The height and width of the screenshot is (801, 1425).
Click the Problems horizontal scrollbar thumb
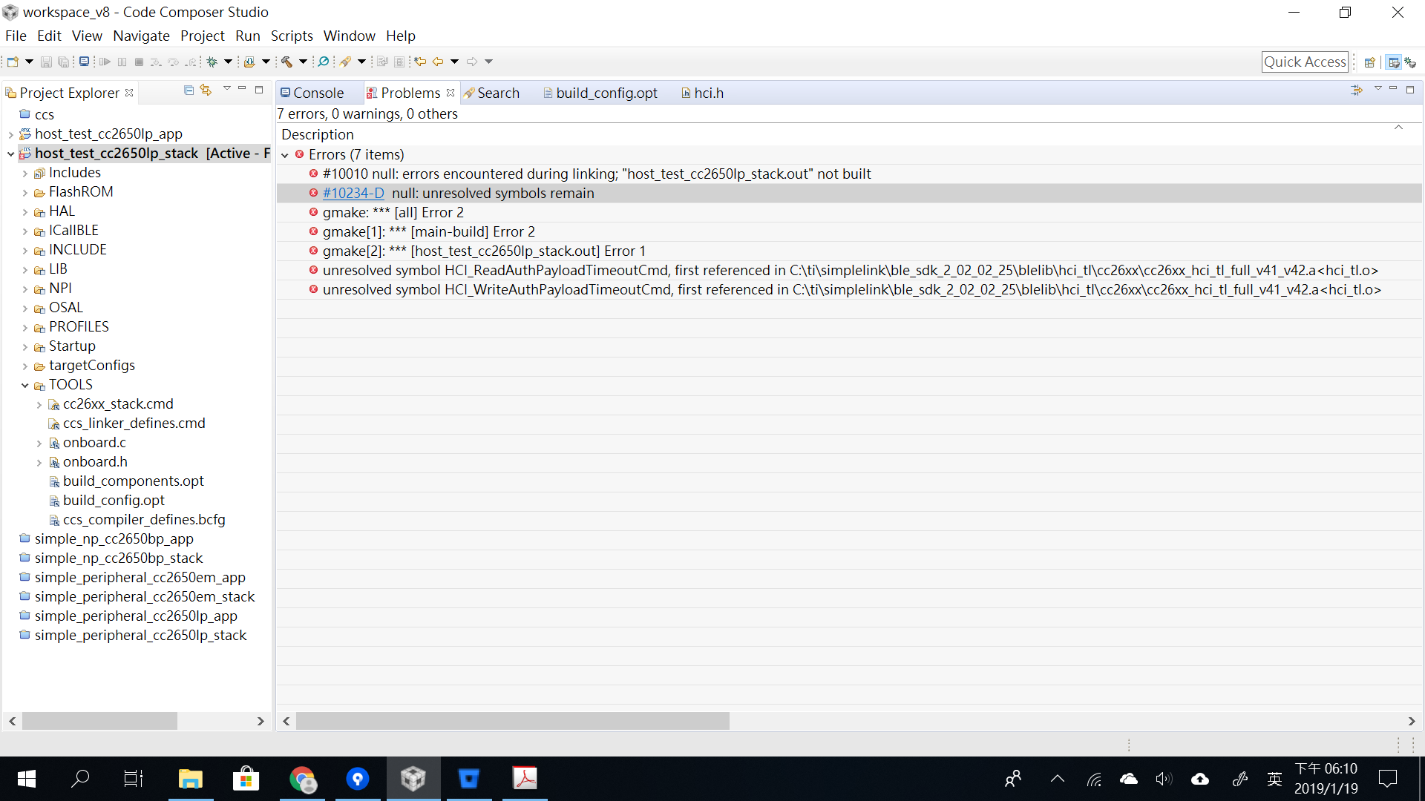[512, 721]
